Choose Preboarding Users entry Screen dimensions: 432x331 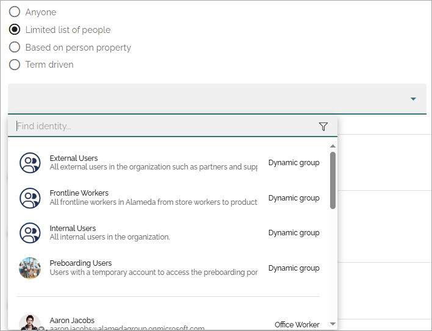[170, 268]
